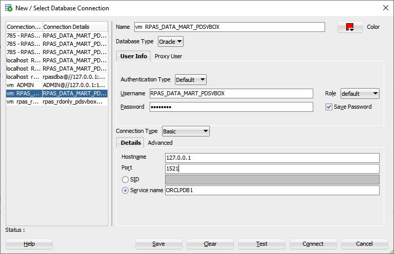Select the 'localhost r...' rpasdba connection row

(57, 77)
